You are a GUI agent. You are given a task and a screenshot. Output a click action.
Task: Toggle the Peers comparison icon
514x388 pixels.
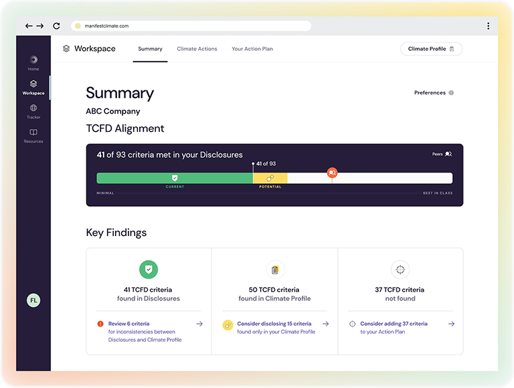(x=448, y=154)
